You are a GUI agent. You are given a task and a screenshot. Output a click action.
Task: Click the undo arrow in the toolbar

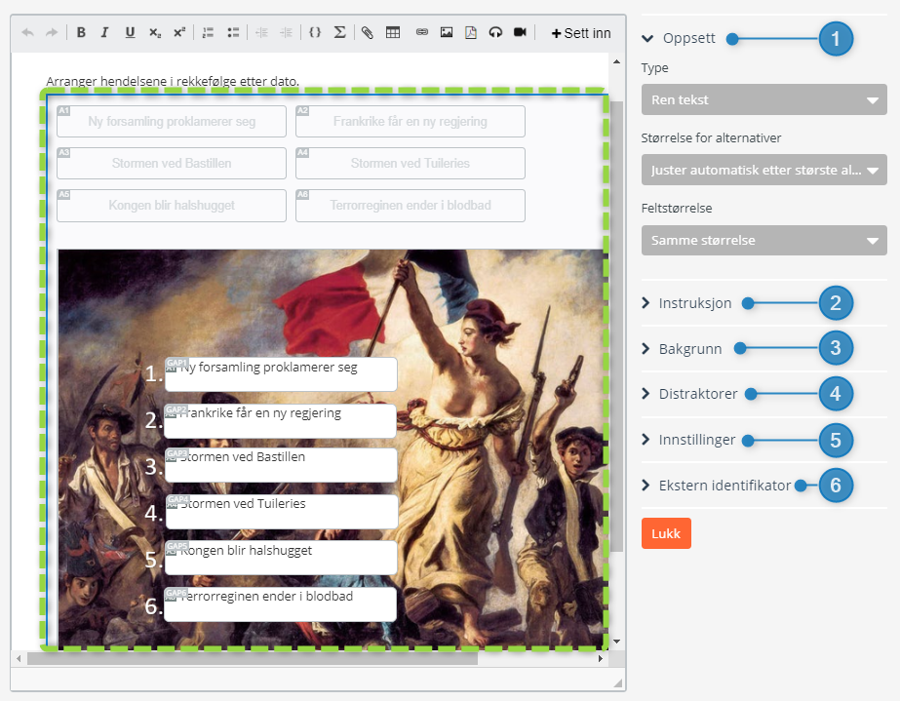(x=27, y=33)
